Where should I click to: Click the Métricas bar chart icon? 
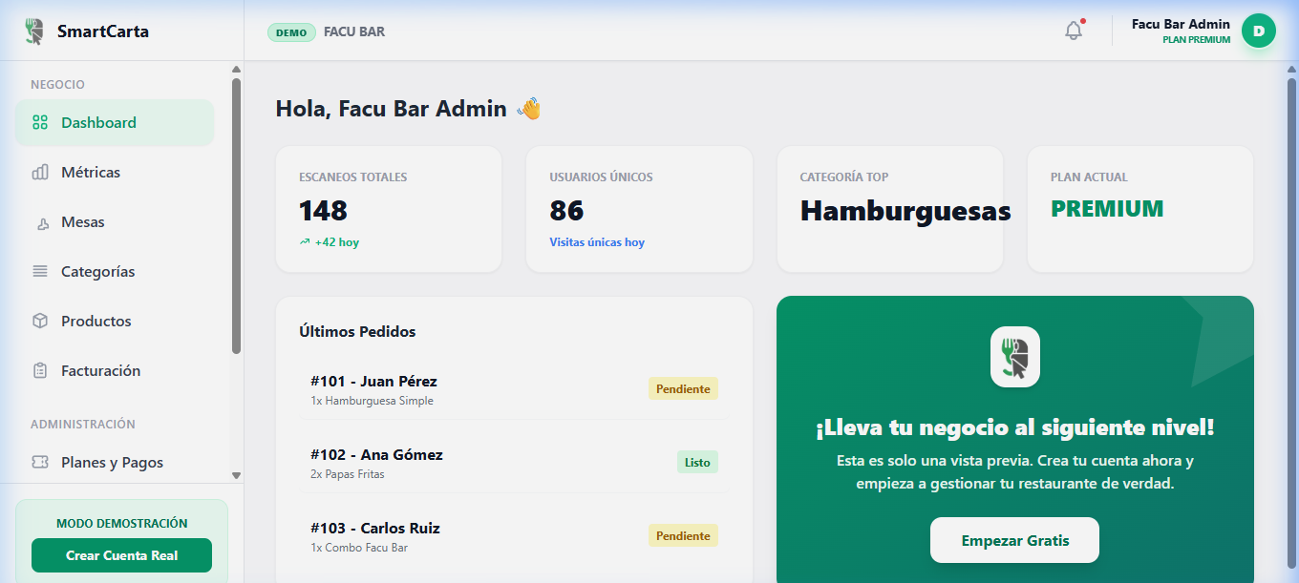pyautogui.click(x=40, y=173)
